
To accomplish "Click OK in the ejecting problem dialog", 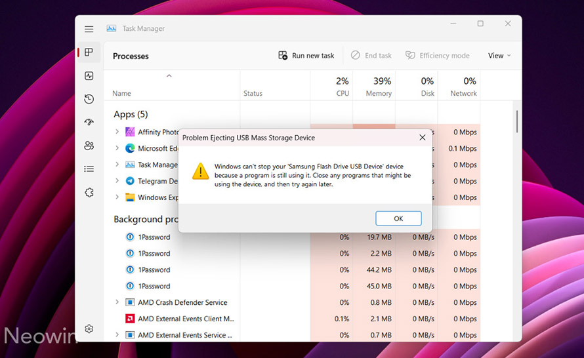I will coord(398,218).
